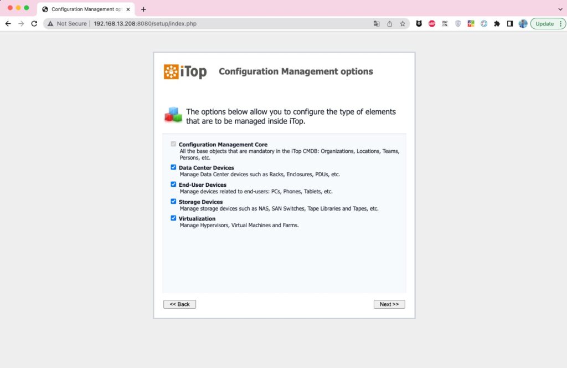This screenshot has height=368, width=567.
Task: Click the blue circle extension icon
Action: click(484, 24)
